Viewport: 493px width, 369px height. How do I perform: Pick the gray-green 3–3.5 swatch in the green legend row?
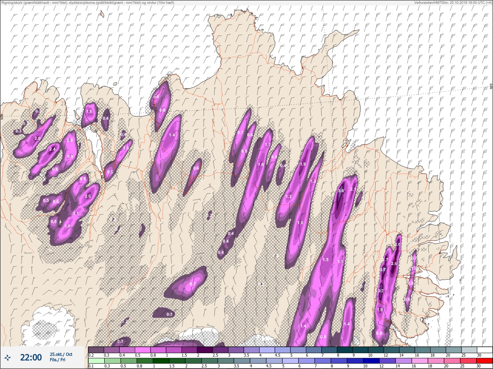(225, 361)
